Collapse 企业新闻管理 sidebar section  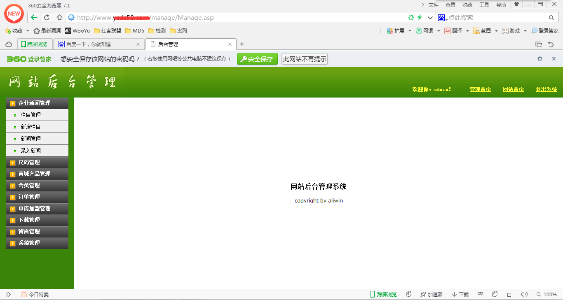tap(37, 103)
